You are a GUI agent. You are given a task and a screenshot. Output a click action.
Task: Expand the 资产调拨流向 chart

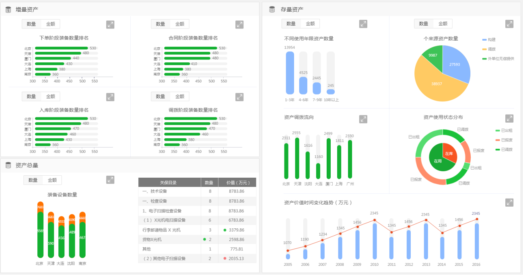pos(363,119)
